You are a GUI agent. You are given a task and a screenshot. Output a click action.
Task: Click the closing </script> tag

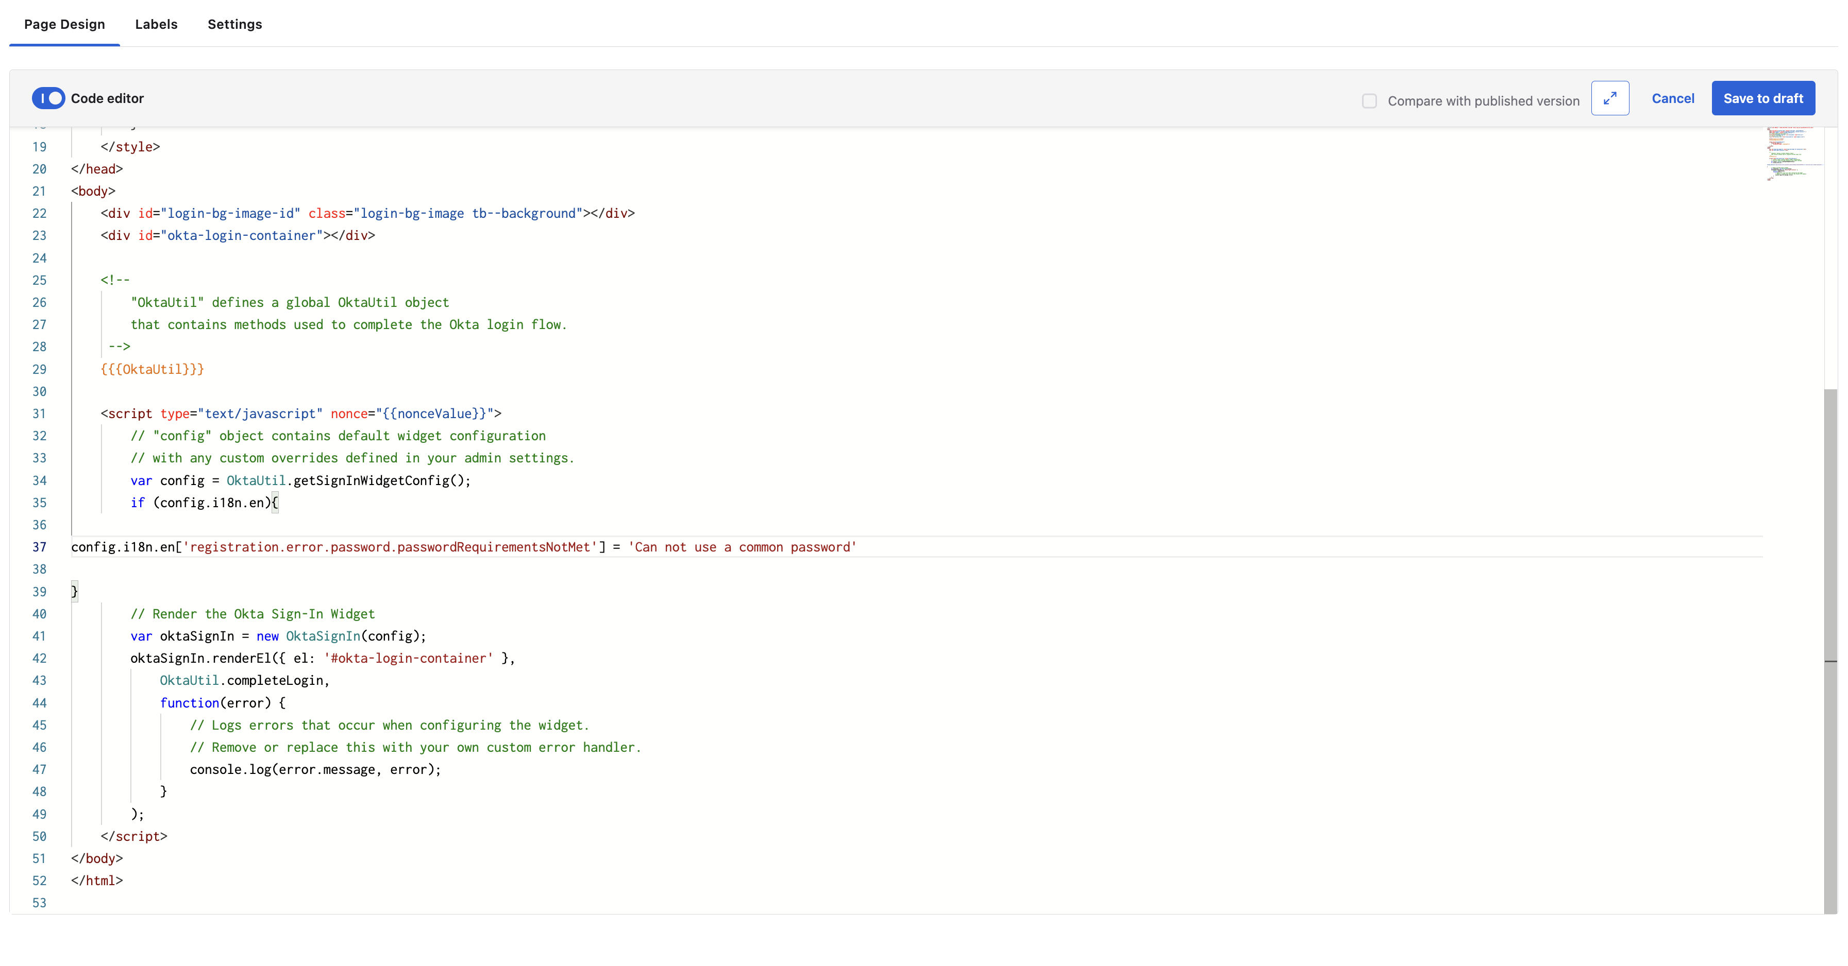134,836
